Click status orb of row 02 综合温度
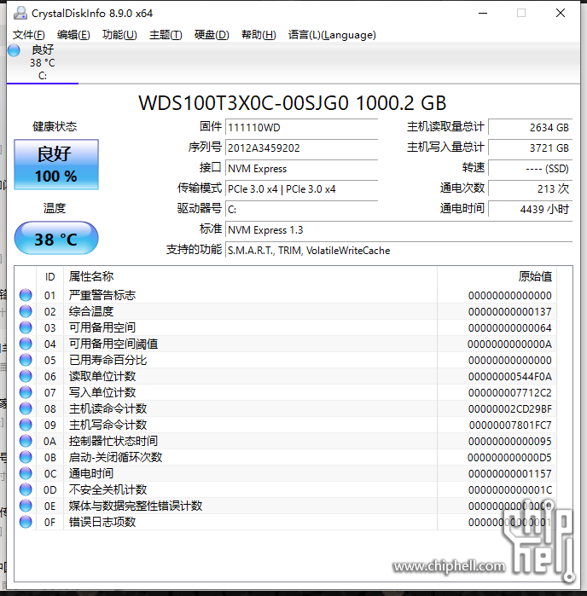 pos(26,311)
